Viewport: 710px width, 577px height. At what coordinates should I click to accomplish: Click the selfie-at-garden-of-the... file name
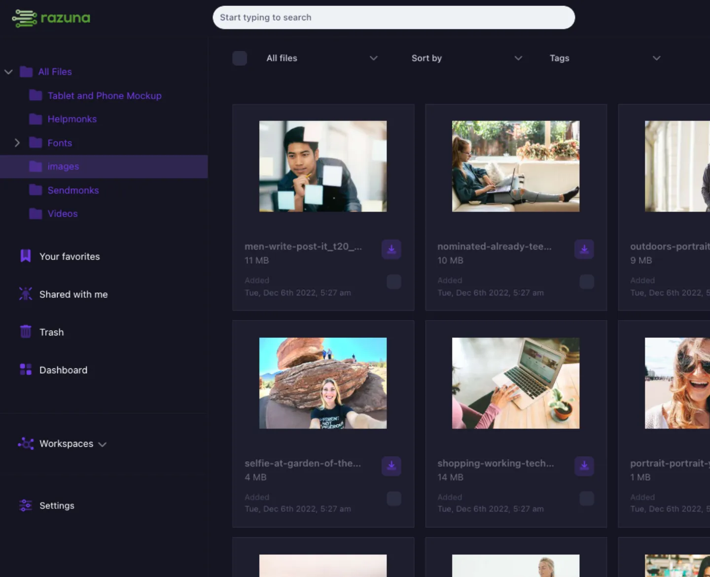point(303,464)
